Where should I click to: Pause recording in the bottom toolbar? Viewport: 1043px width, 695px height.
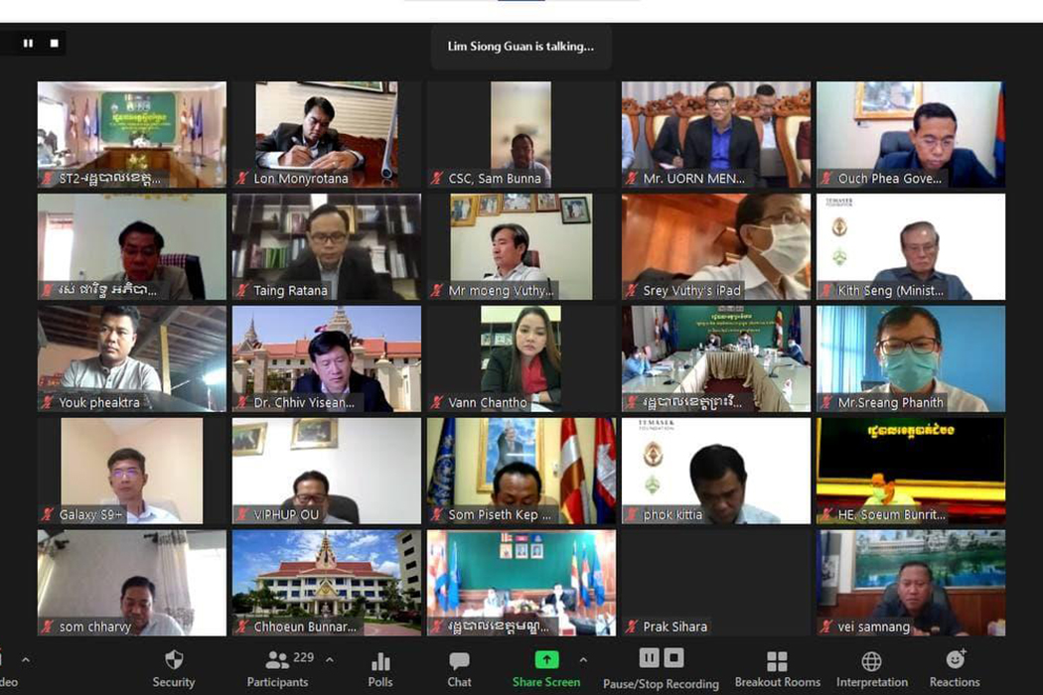coord(649,657)
